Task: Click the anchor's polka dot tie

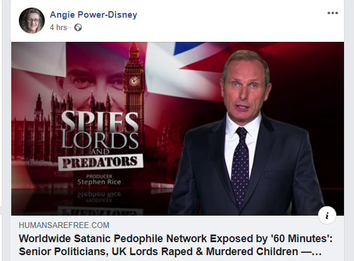Action: point(241,166)
